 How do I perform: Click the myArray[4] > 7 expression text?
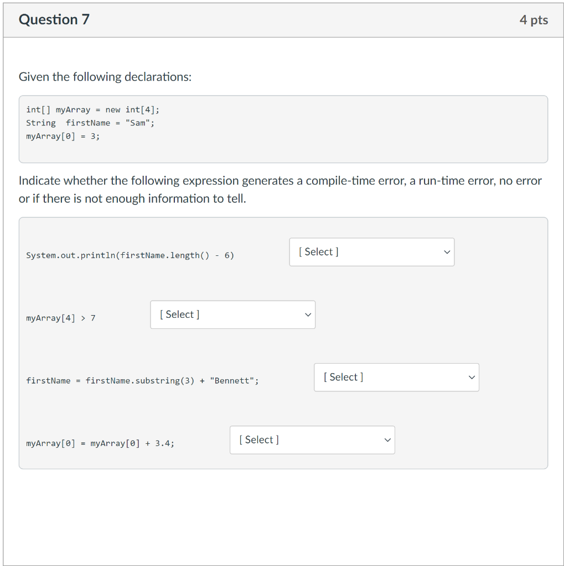pyautogui.click(x=61, y=318)
